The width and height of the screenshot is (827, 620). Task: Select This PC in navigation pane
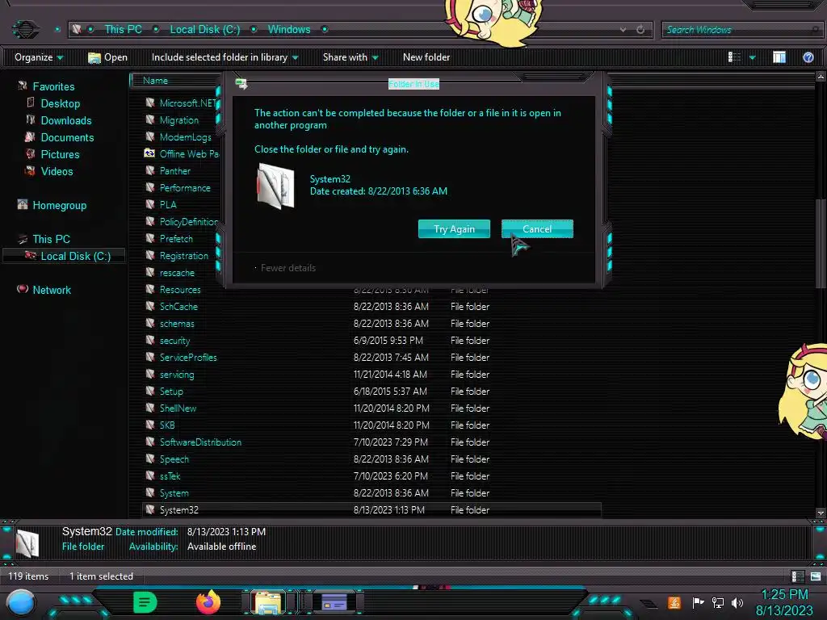51,239
